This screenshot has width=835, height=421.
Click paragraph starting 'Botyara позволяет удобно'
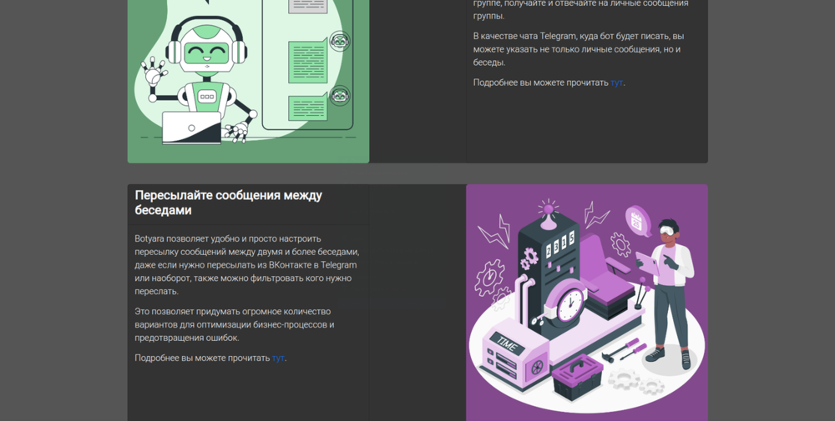click(247, 265)
